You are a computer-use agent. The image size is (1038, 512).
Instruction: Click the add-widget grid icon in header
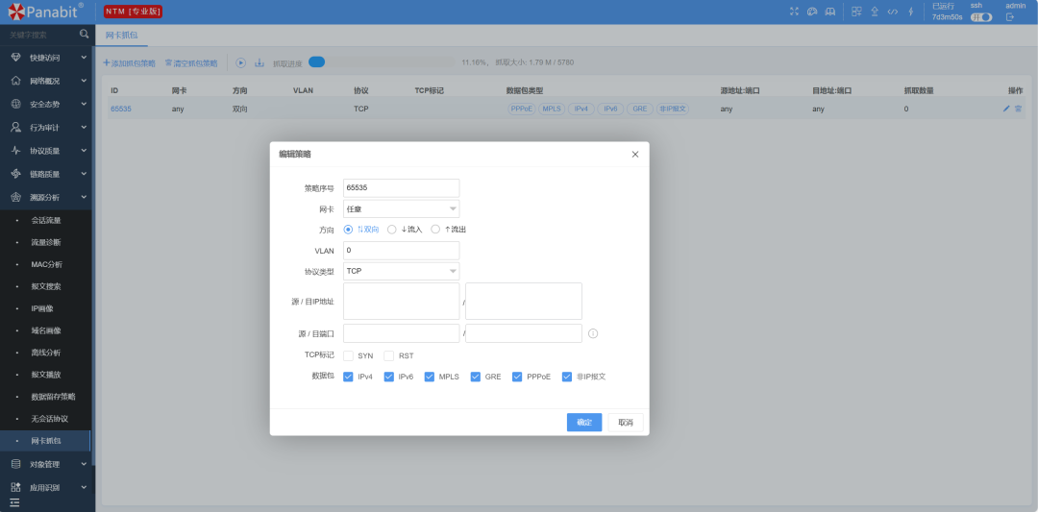[856, 12]
